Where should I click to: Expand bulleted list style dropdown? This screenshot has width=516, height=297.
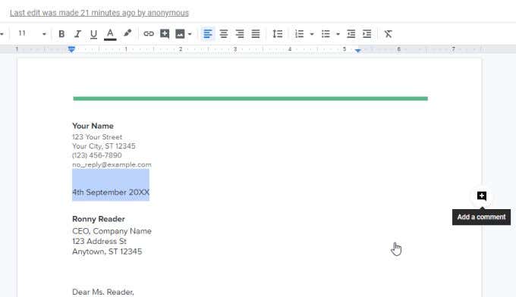[338, 34]
